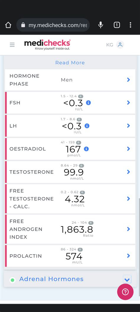Open the hamburger navigation menu
The height and width of the screenshot is (312, 140).
pyautogui.click(x=12, y=45)
